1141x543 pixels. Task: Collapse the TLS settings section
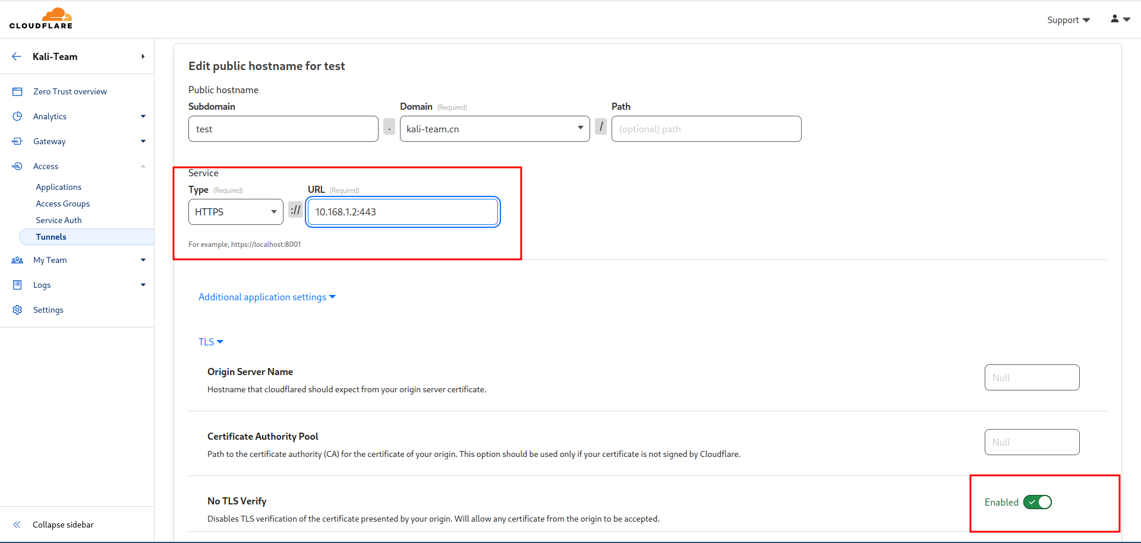click(x=211, y=342)
